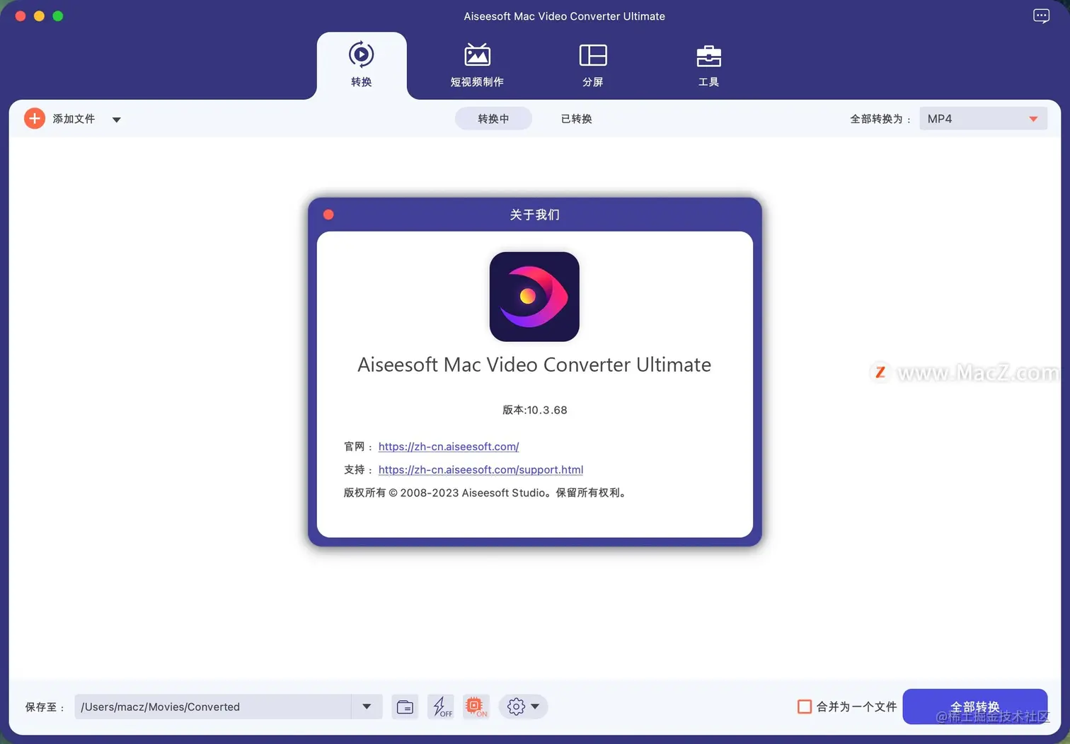Screen dimensions: 1070x744
Task: Expand the 添加文件 dropdown arrow
Action: (x=117, y=120)
